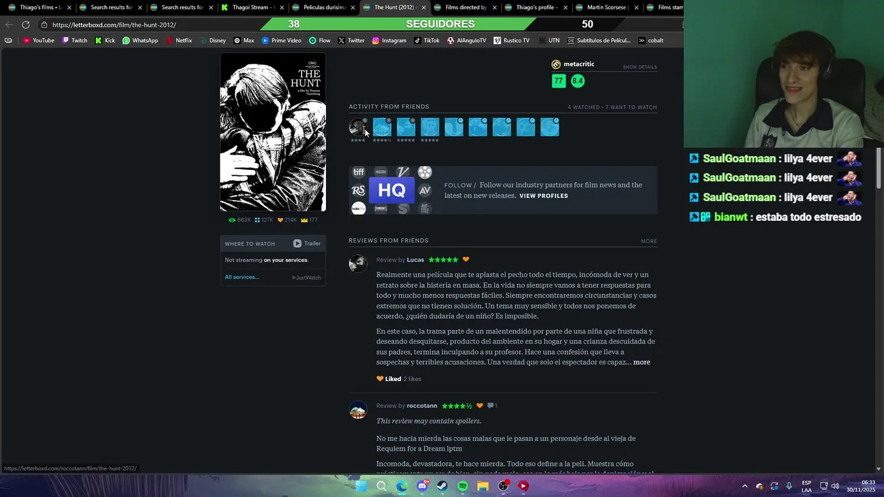Click The Hunt poster image

point(273,132)
